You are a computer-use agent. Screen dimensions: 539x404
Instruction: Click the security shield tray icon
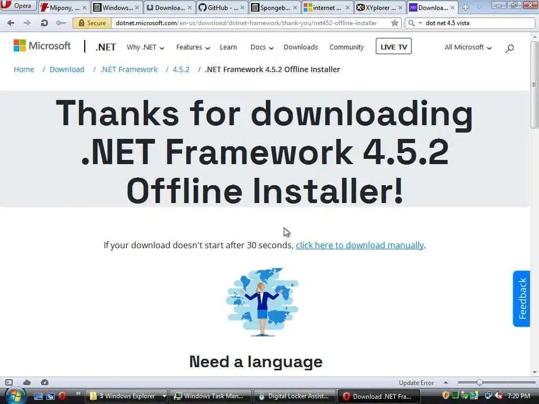pos(445,396)
